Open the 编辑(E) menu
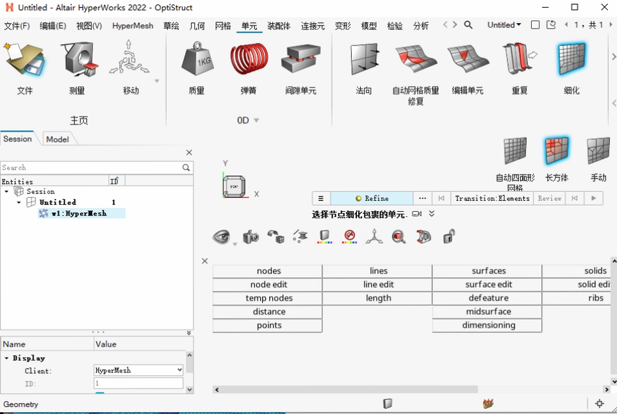 [x=53, y=26]
